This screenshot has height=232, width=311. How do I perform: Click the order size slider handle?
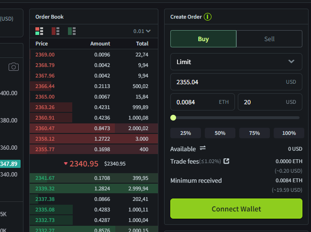173,118
